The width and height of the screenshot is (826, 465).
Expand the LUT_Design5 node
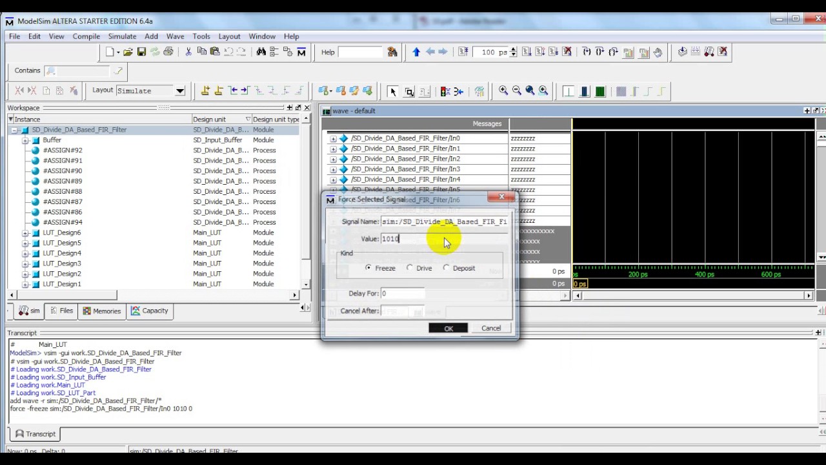[x=25, y=243]
